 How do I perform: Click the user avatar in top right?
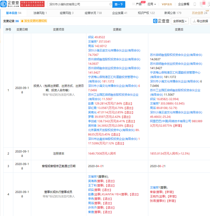pyautogui.click(x=202, y=4)
